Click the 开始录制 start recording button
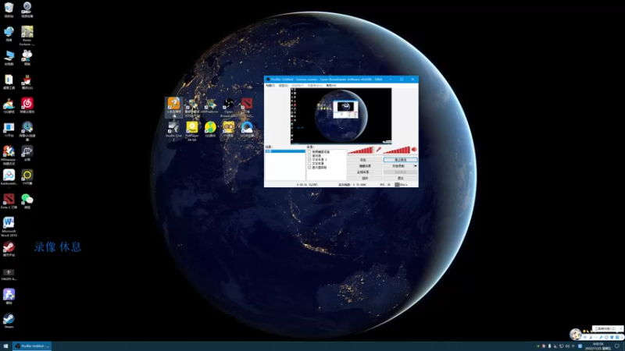This screenshot has height=351, width=625. 398,166
